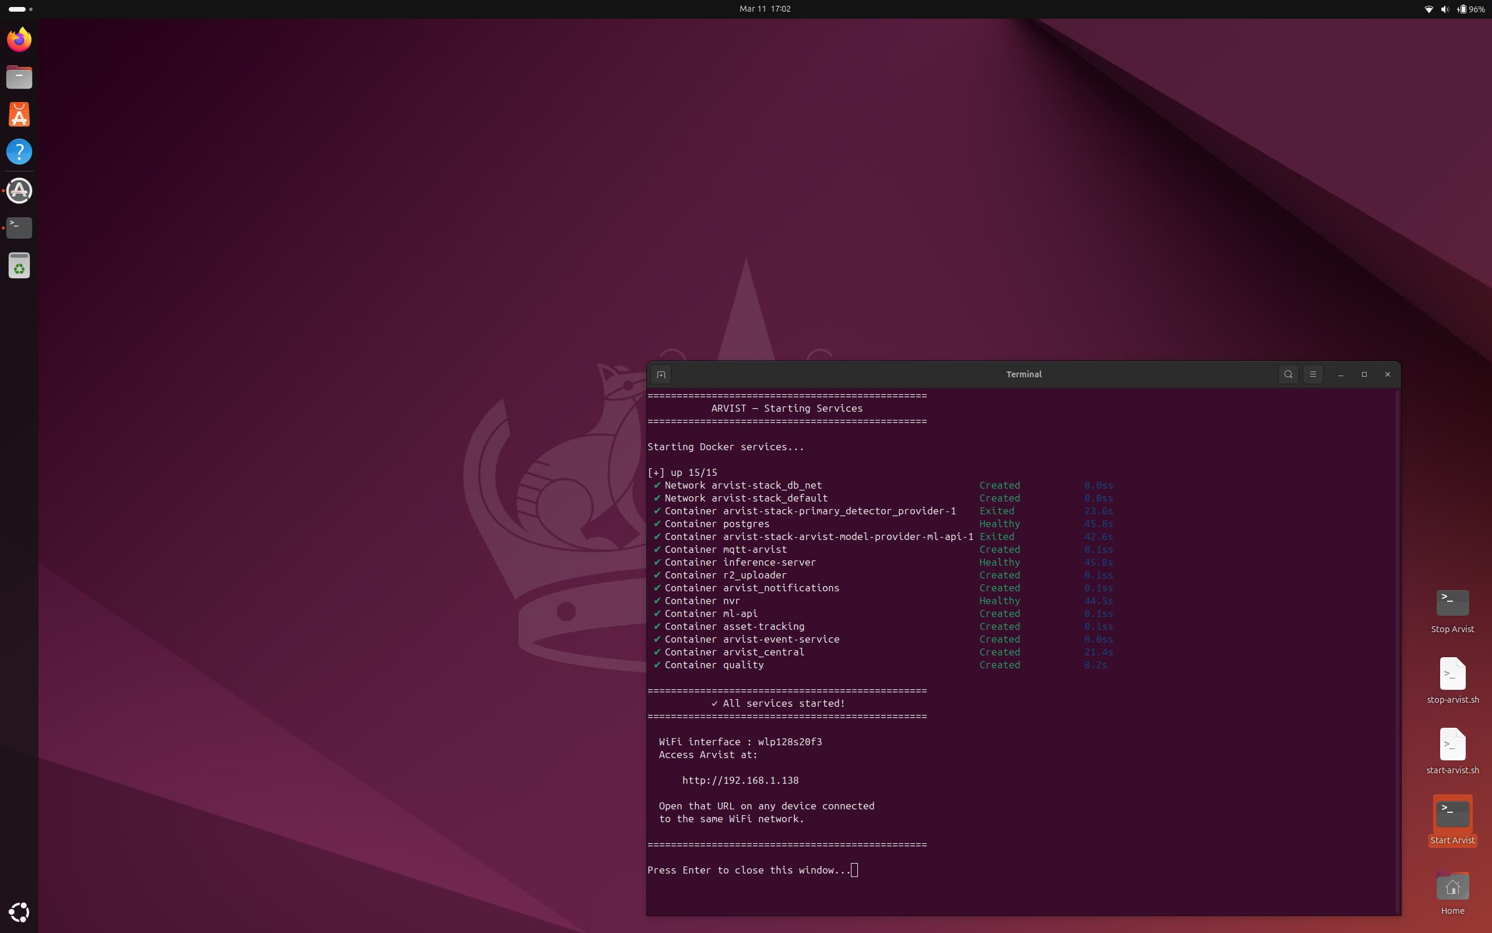Open the Terminal hamburger menu
This screenshot has width=1492, height=933.
pyautogui.click(x=1312, y=374)
